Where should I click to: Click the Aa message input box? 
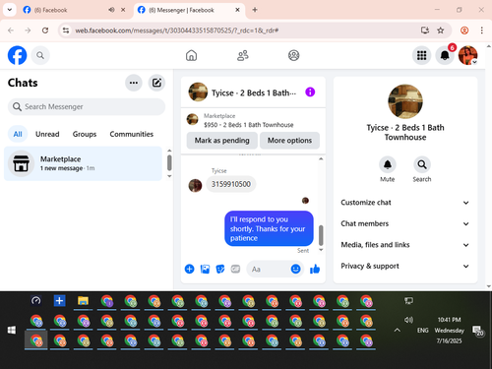click(x=269, y=269)
